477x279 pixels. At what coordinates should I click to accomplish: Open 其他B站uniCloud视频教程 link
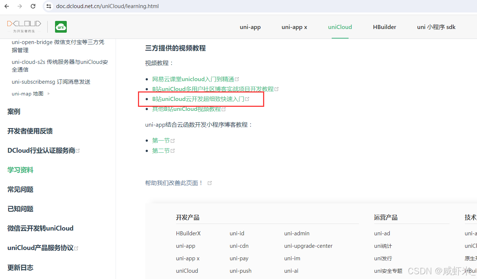186,109
